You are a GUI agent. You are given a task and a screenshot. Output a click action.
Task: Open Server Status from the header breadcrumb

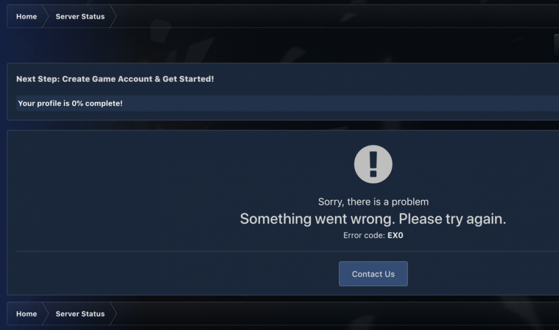point(80,16)
